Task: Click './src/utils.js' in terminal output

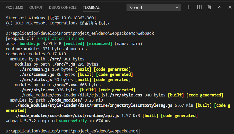Action: [x=36, y=80]
